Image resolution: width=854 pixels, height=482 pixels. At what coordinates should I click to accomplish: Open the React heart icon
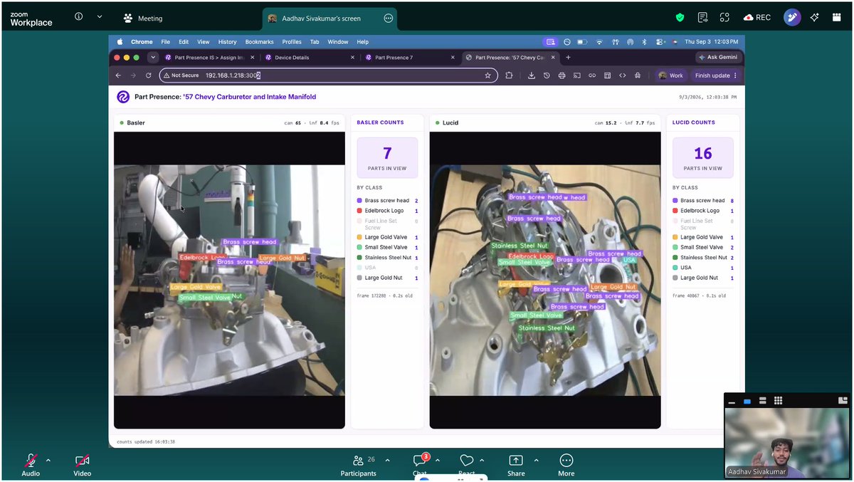tap(466, 461)
